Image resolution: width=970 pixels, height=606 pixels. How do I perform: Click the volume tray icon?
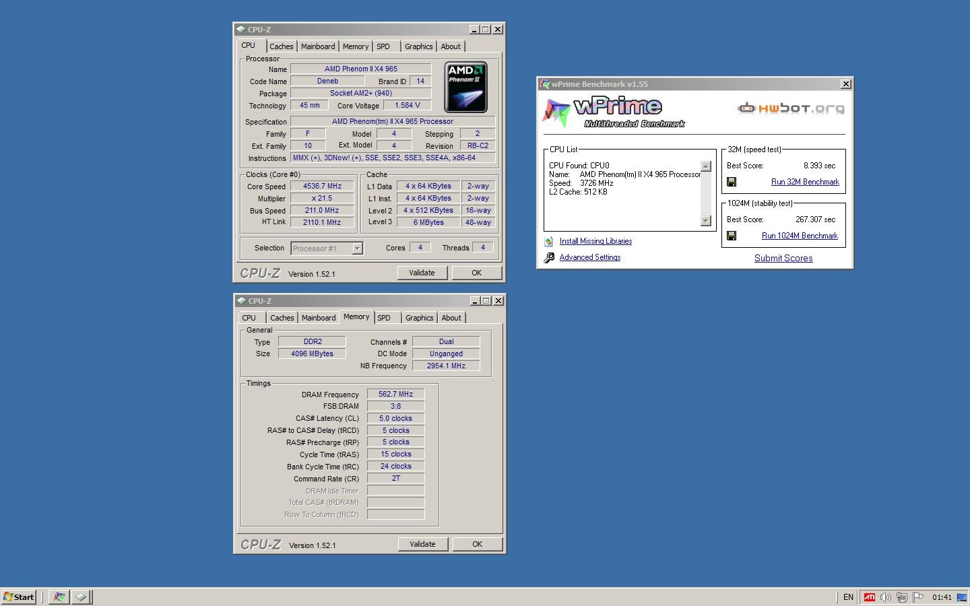[x=885, y=597]
